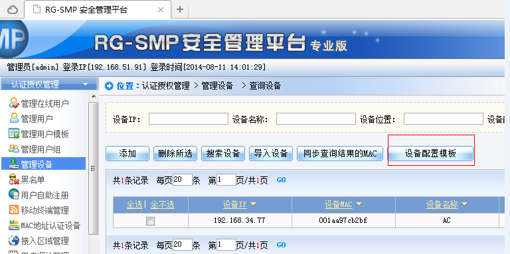
Task: Click the 全不选 link
Action: (162, 204)
